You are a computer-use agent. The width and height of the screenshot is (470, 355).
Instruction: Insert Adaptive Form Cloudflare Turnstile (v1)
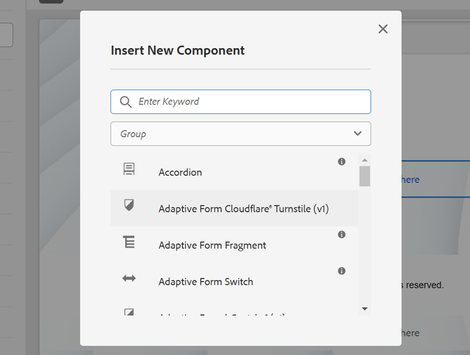244,208
